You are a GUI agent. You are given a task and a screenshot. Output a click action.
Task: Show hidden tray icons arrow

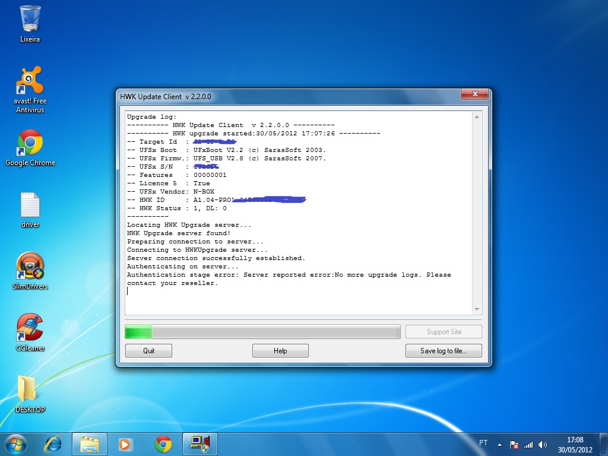pyautogui.click(x=500, y=445)
